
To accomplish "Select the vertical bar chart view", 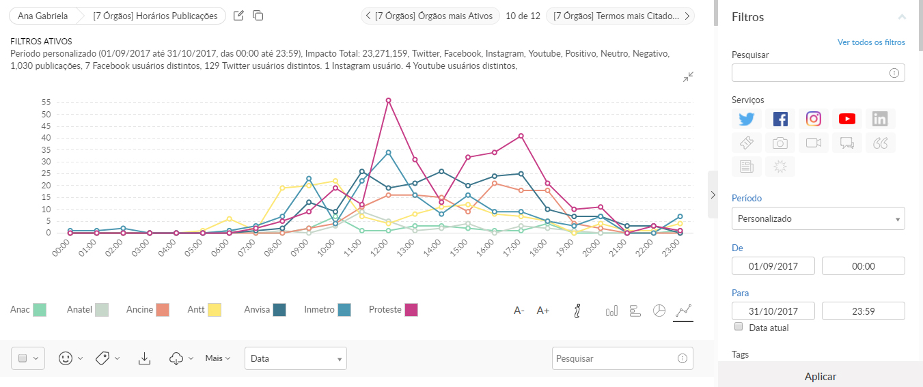I will pos(611,311).
